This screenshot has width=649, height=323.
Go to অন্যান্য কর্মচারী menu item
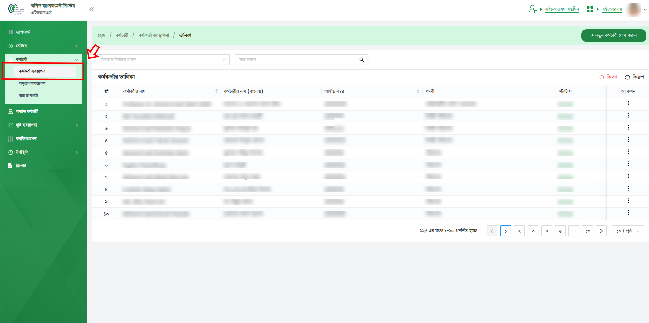click(x=27, y=111)
